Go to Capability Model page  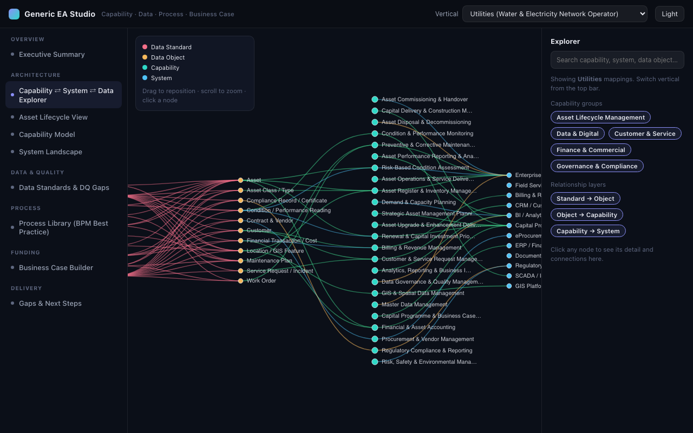[63, 134]
